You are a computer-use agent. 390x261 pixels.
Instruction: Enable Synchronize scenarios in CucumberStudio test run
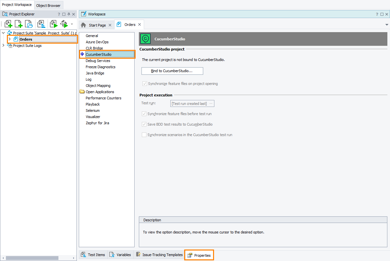[144, 134]
